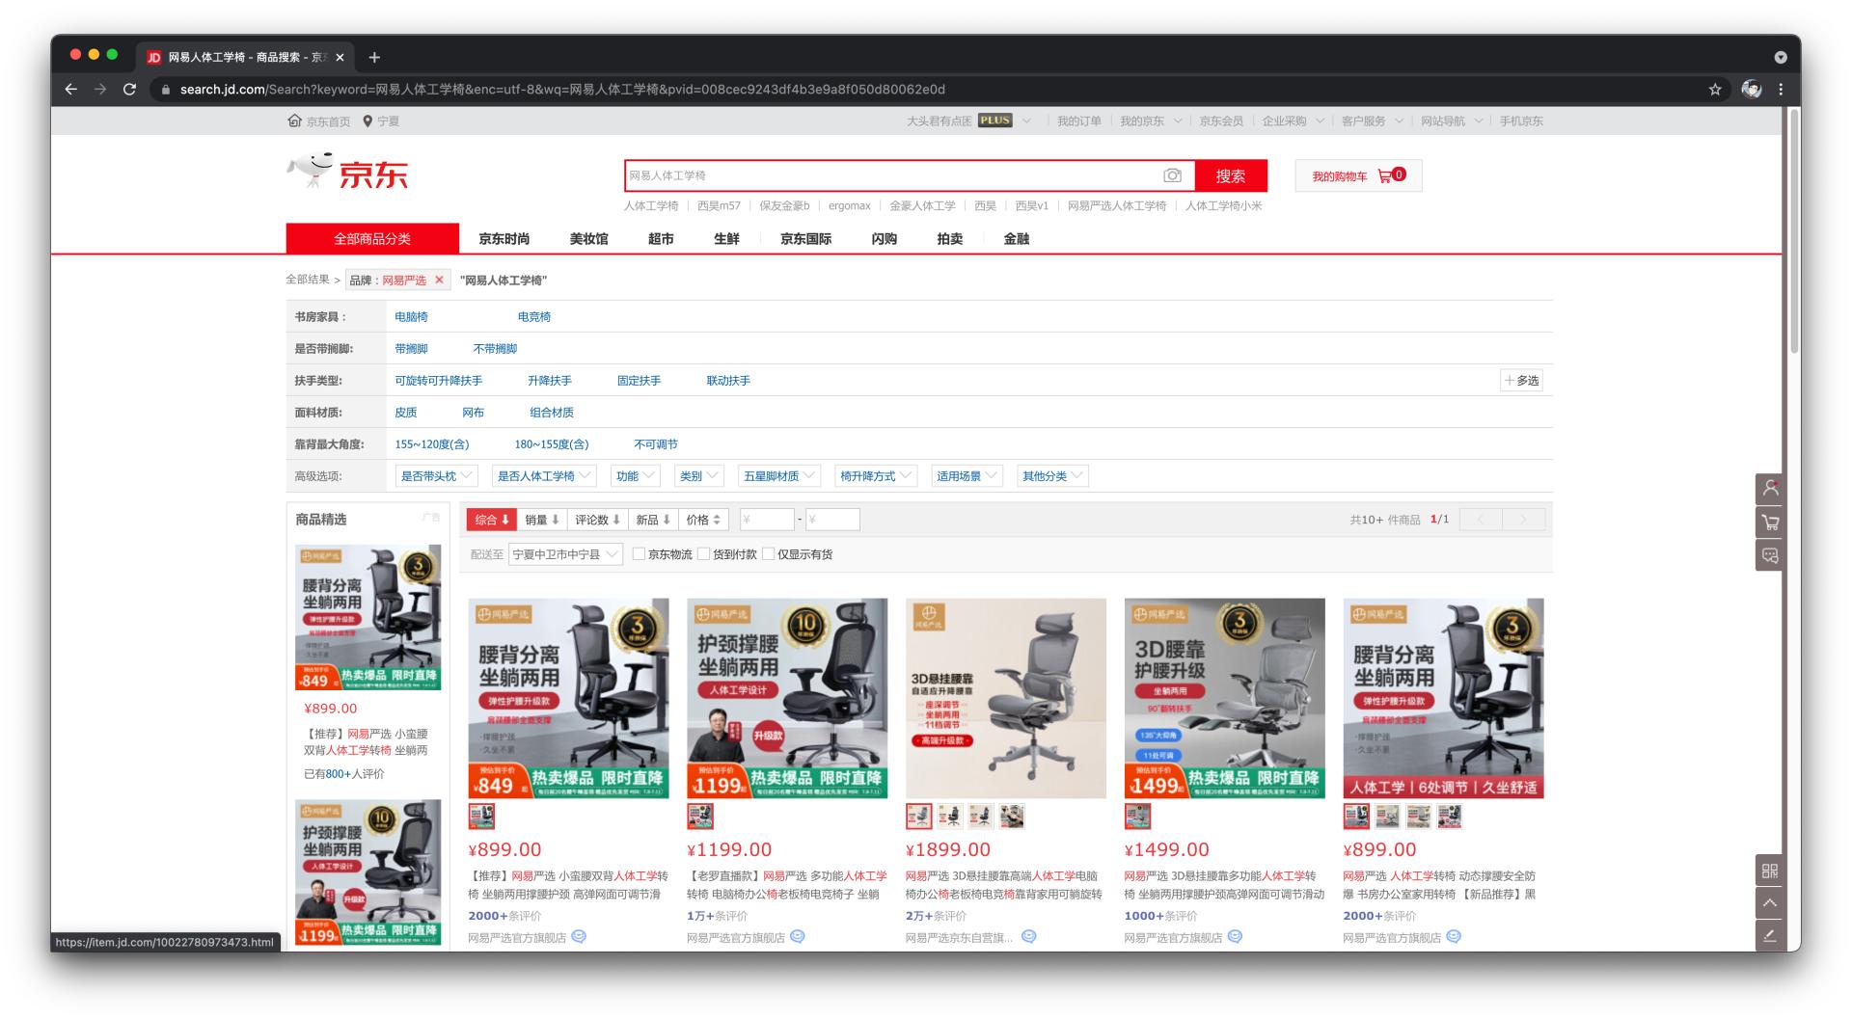Go to 超市 nav item
1852x1019 pixels.
click(661, 239)
